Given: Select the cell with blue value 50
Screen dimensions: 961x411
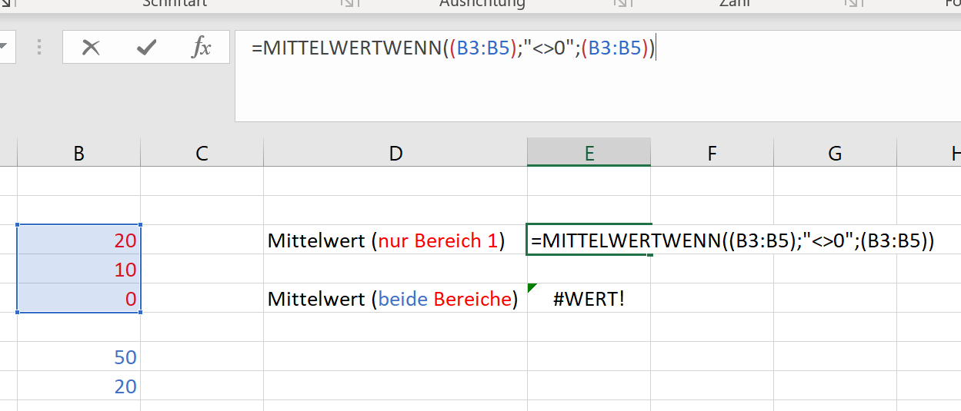Looking at the screenshot, I should point(78,357).
